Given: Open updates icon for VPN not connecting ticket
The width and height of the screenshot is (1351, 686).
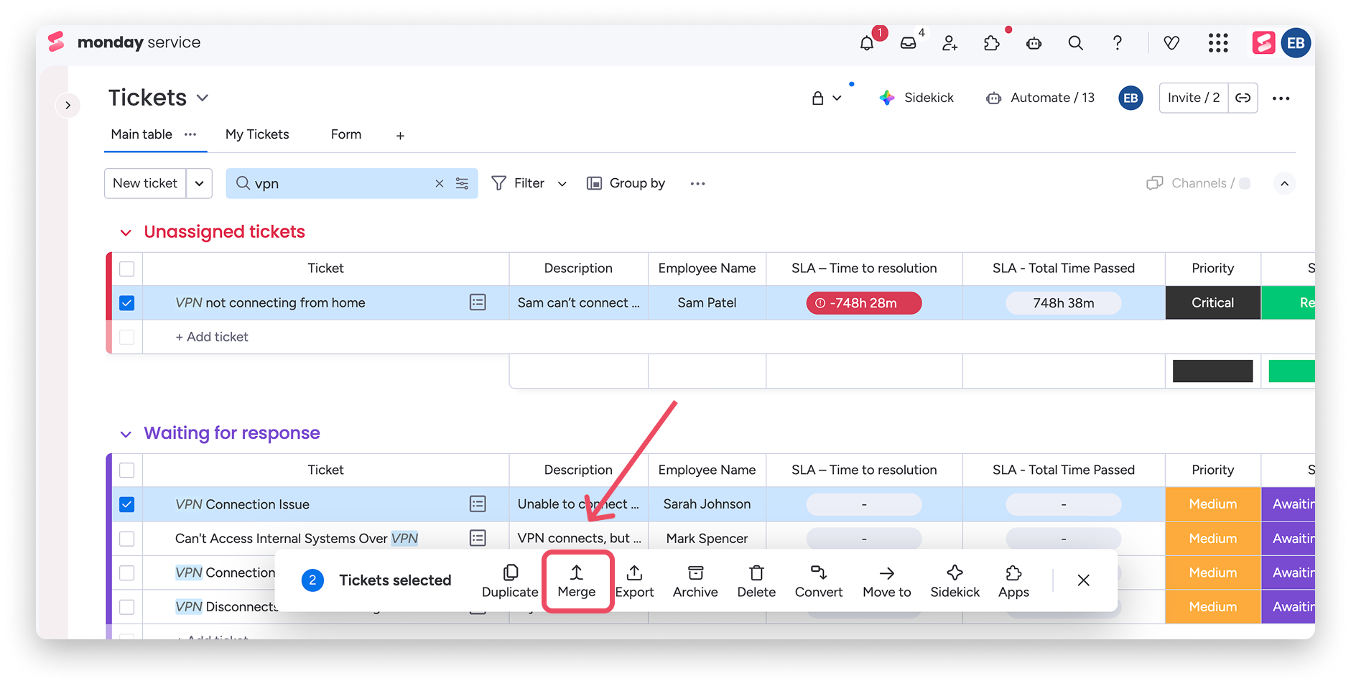Looking at the screenshot, I should click(478, 302).
